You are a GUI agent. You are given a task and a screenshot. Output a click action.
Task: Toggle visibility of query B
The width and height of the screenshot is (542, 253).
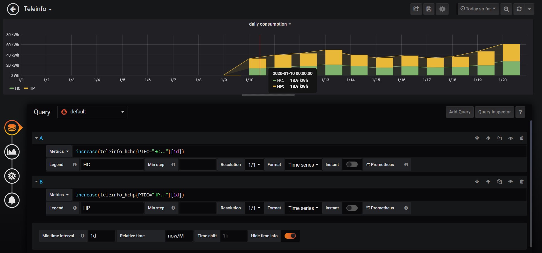(510, 182)
